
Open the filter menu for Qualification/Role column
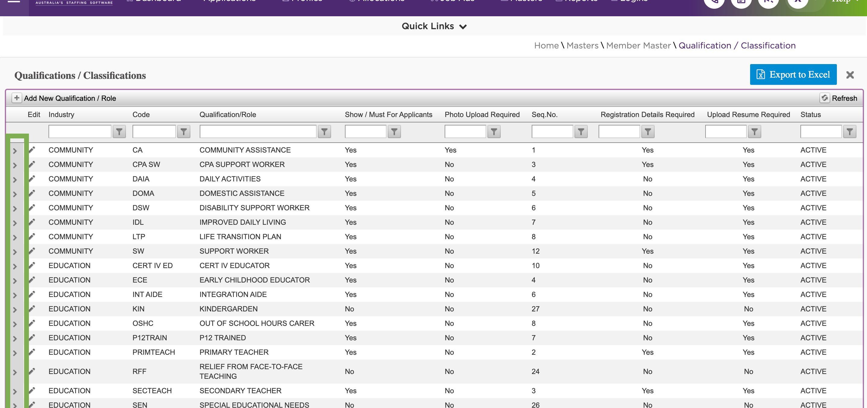(x=324, y=132)
